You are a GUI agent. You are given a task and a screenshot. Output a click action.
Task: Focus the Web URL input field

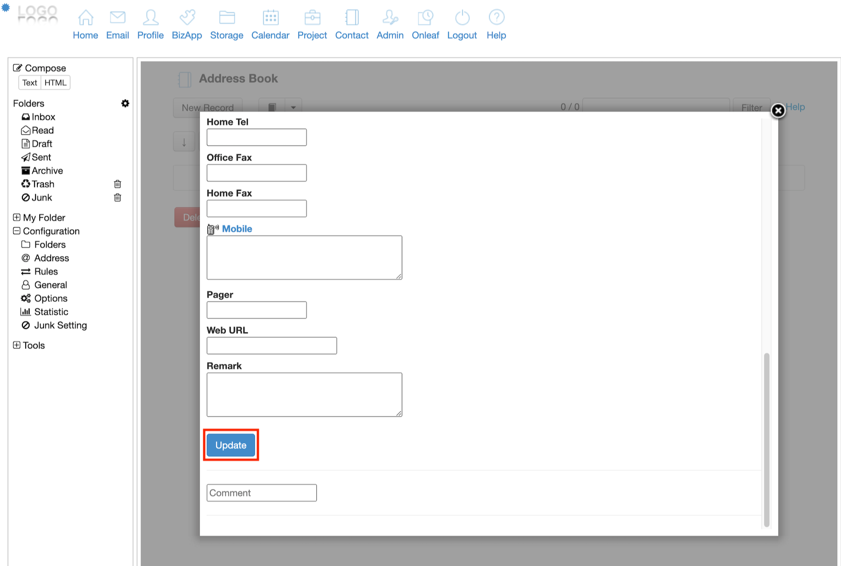[x=271, y=346]
